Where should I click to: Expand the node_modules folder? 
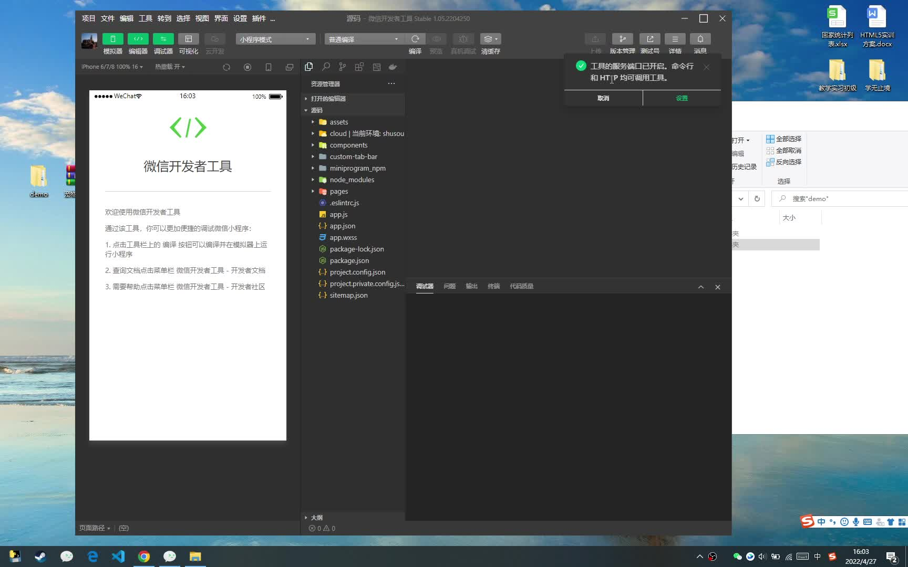coord(353,180)
